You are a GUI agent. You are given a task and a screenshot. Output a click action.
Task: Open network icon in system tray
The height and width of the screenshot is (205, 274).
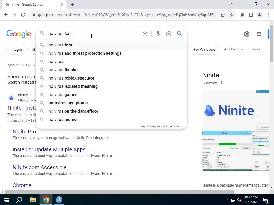pos(233,200)
